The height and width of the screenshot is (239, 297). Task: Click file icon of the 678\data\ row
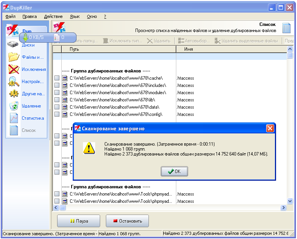click(65, 107)
